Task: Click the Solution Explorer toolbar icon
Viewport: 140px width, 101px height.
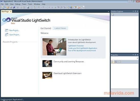Action: point(68,7)
